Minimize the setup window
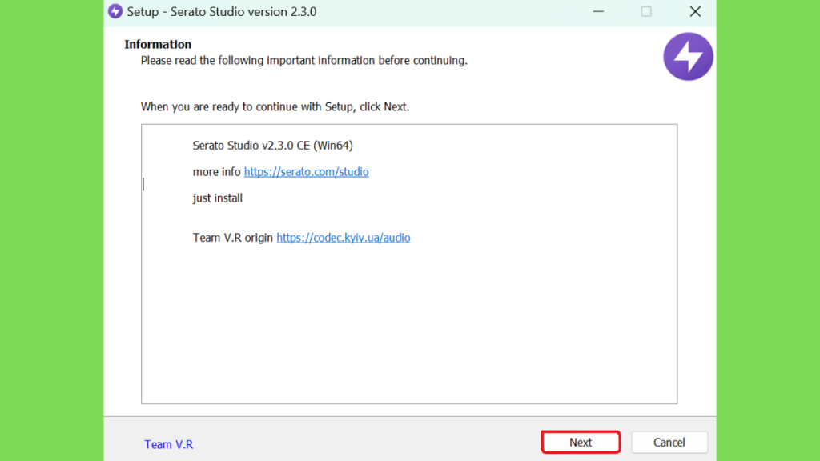Viewport: 820px width, 461px height. coord(598,11)
